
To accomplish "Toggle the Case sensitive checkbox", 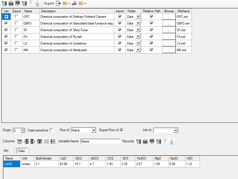I will [x=51, y=130].
